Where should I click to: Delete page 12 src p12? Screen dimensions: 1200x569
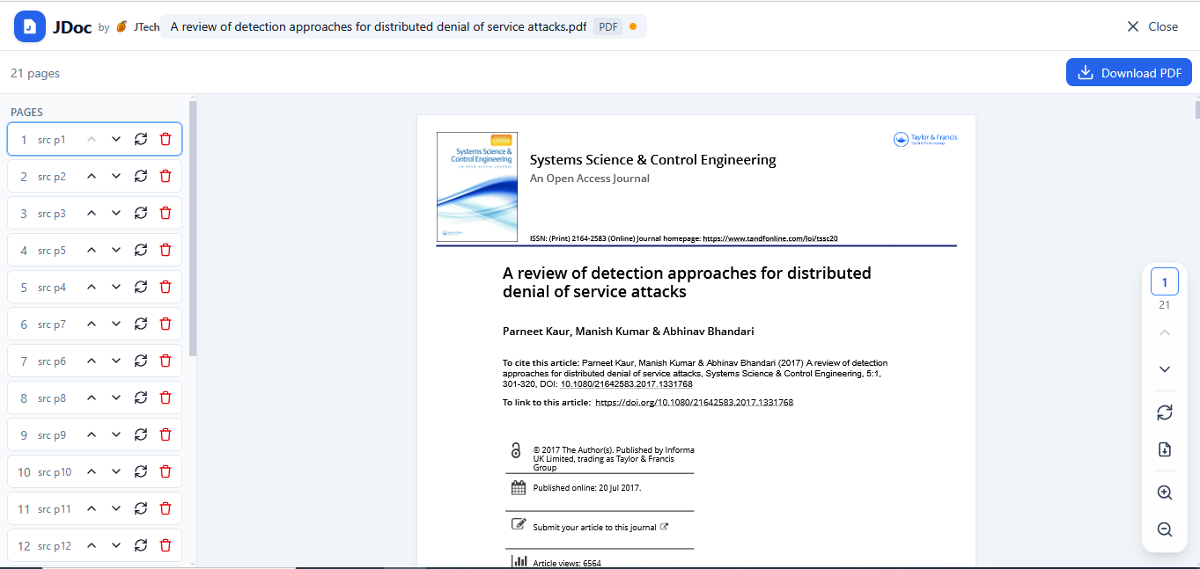[166, 545]
